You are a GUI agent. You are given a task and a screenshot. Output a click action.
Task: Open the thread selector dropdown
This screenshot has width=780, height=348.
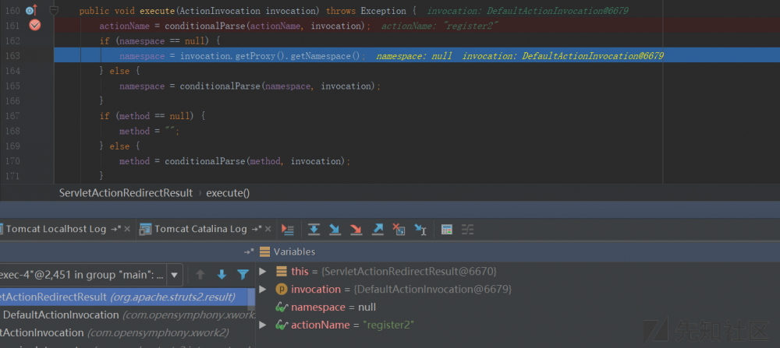pyautogui.click(x=174, y=275)
